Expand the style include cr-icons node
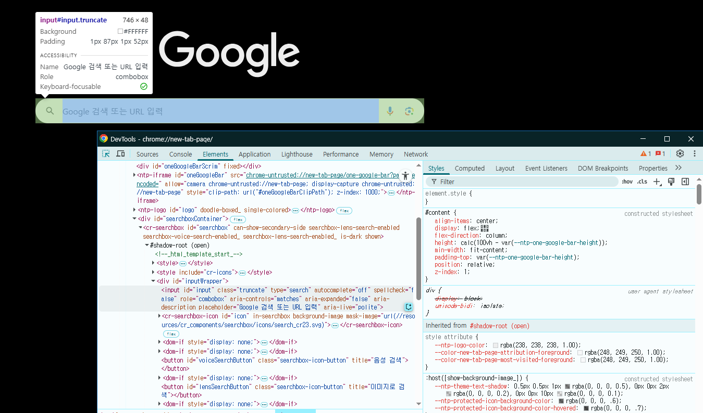703x413 pixels. coord(153,272)
